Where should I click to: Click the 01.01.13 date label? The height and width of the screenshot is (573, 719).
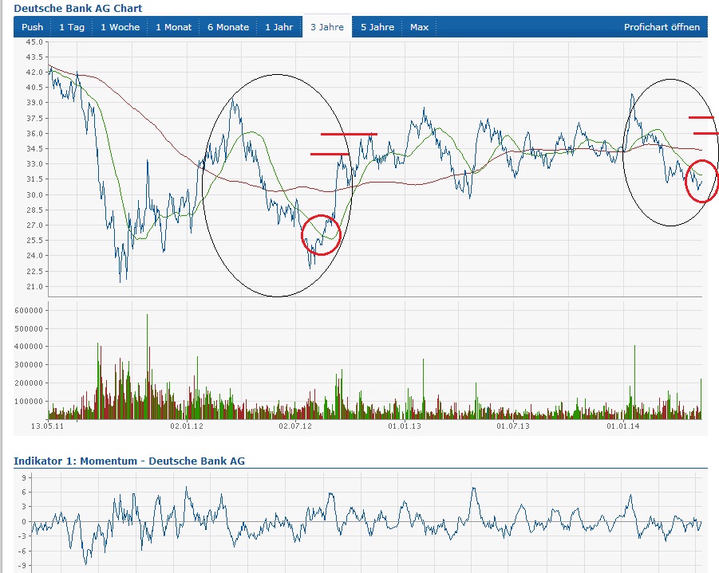coord(405,426)
